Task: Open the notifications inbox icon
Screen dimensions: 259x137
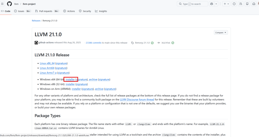Action: 254,4
